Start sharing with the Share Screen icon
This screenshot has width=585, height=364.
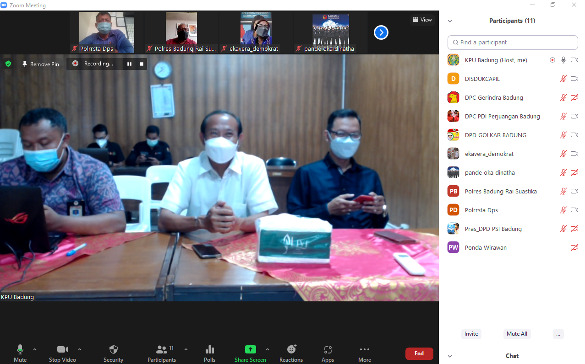pyautogui.click(x=250, y=350)
